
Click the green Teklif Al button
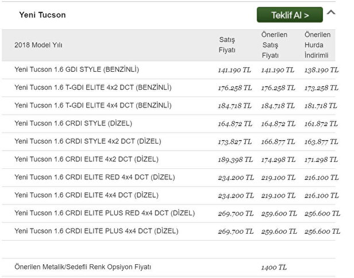click(289, 15)
